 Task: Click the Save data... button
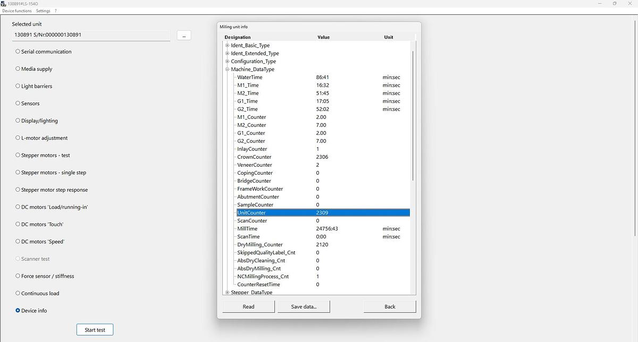tap(304, 306)
